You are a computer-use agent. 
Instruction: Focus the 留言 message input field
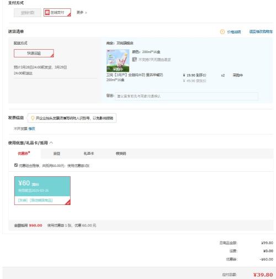tap(187, 96)
